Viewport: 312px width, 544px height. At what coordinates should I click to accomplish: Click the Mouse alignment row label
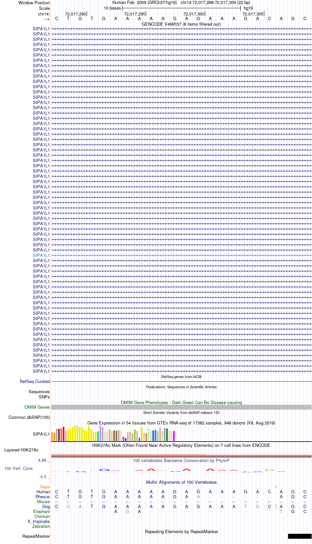(43, 502)
